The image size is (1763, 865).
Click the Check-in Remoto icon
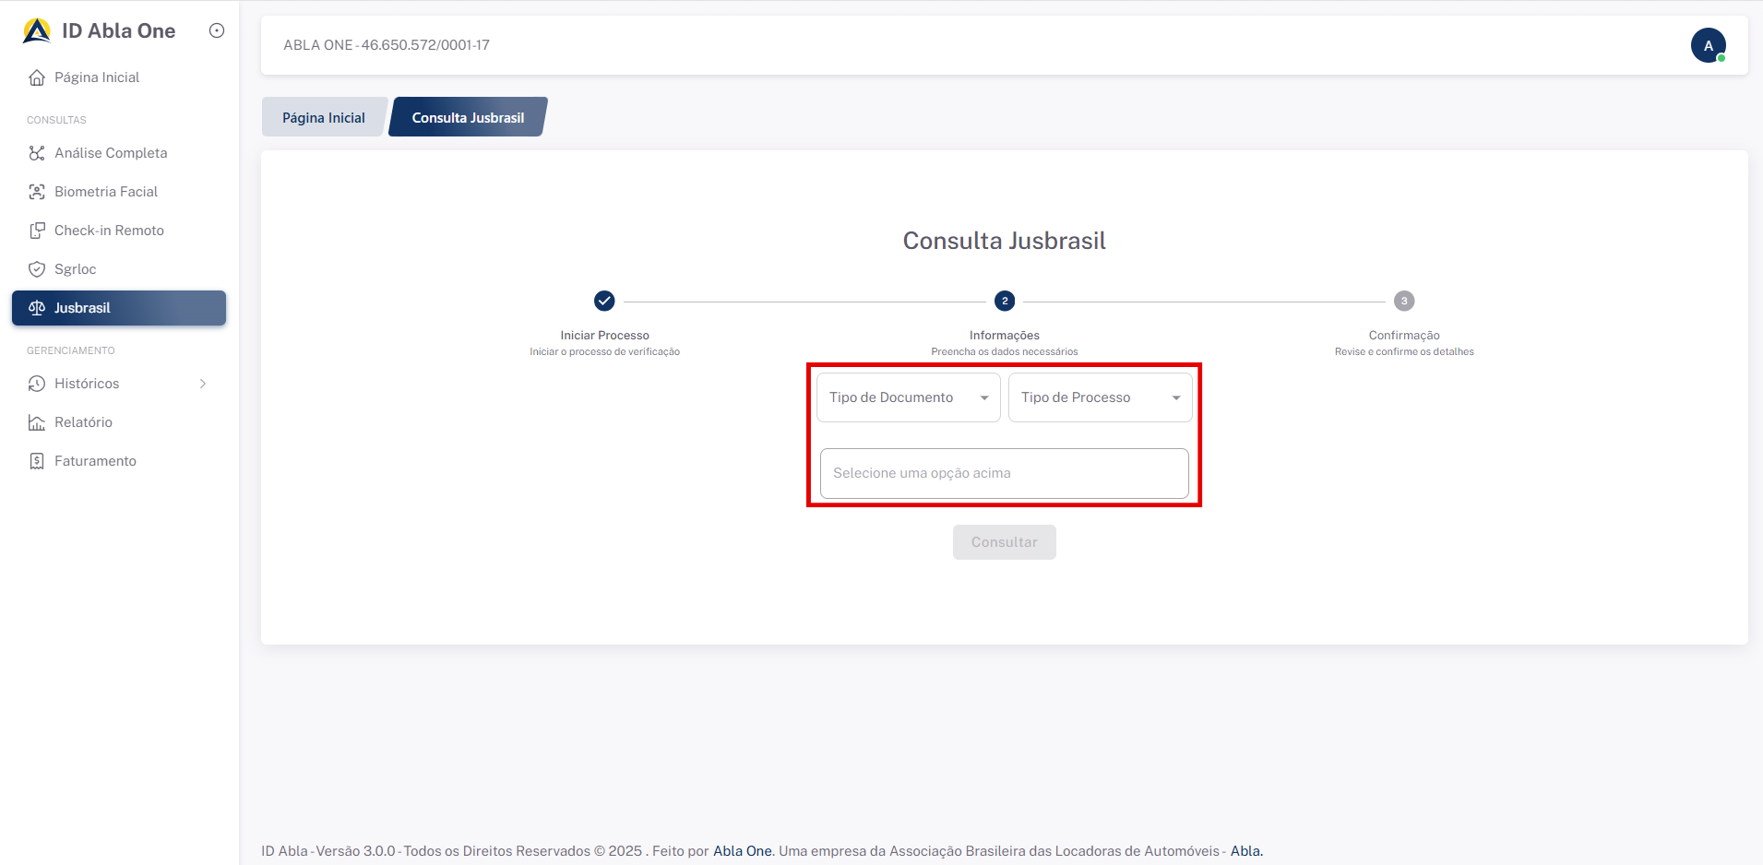[37, 231]
